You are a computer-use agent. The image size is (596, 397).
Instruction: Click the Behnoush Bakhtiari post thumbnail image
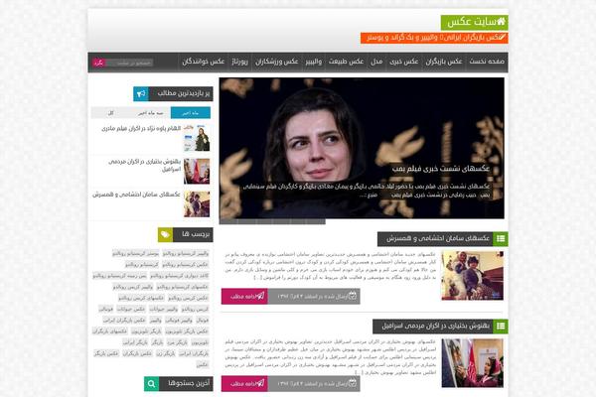[473, 363]
